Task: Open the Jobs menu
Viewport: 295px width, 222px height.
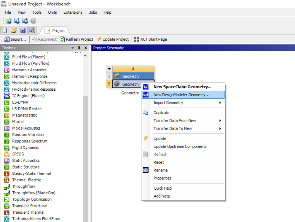Action: (93, 12)
